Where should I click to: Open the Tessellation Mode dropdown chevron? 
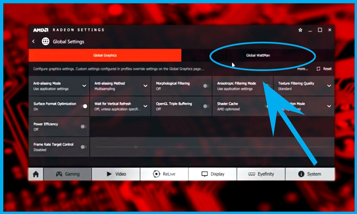click(x=329, y=106)
